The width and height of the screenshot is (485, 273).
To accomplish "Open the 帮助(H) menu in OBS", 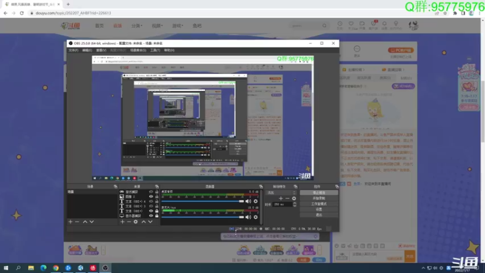I will pyautogui.click(x=169, y=50).
